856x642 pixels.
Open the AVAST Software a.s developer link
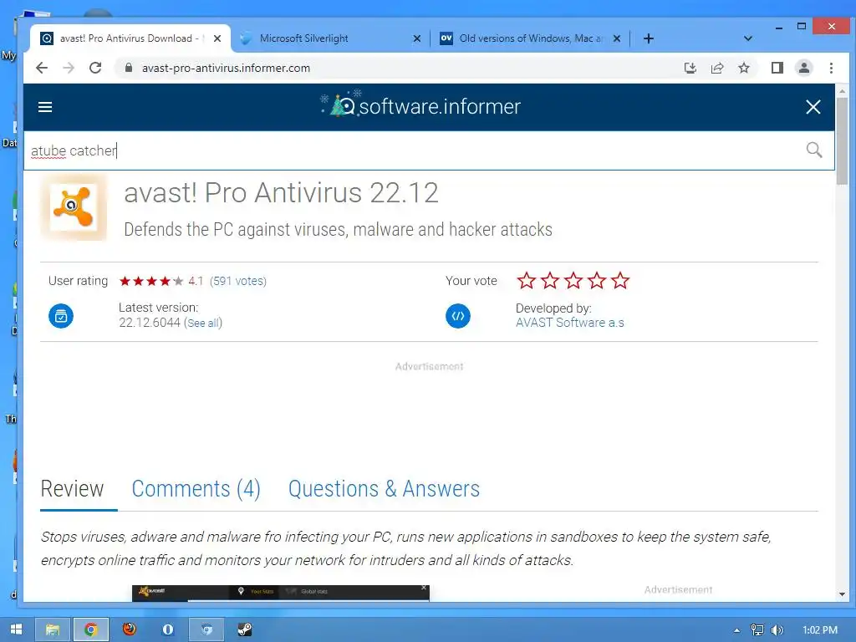[570, 323]
